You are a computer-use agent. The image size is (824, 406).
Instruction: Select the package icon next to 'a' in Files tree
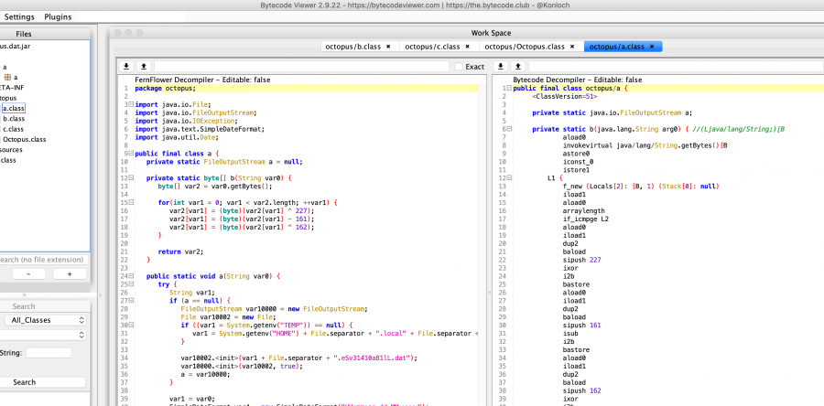(8, 77)
